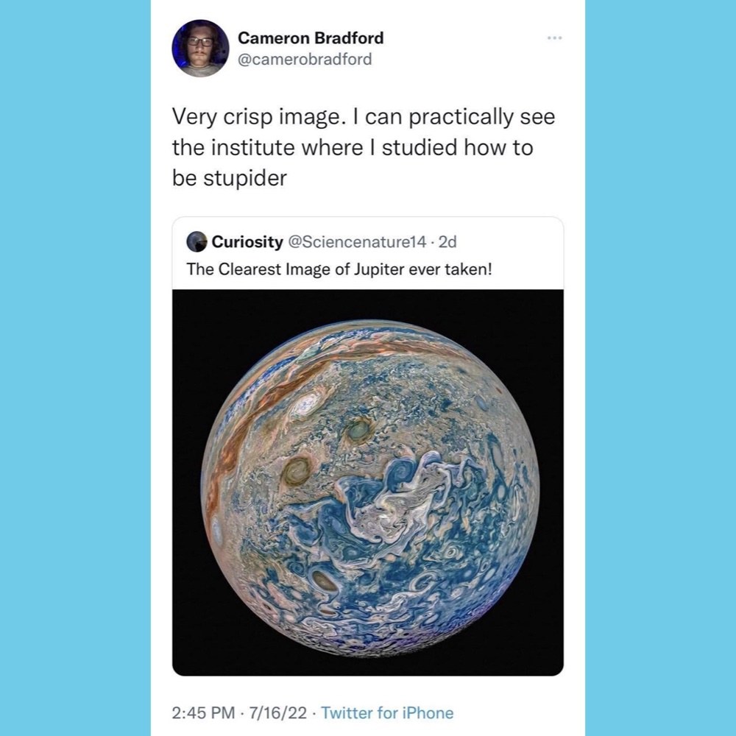Open the three-dot more options menu
The image size is (736, 736).
(554, 38)
